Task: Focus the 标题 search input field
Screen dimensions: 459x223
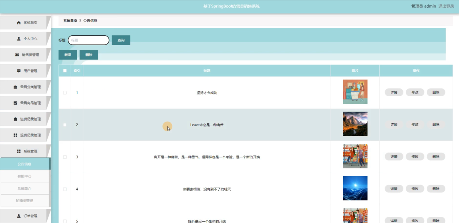Action: 89,40
